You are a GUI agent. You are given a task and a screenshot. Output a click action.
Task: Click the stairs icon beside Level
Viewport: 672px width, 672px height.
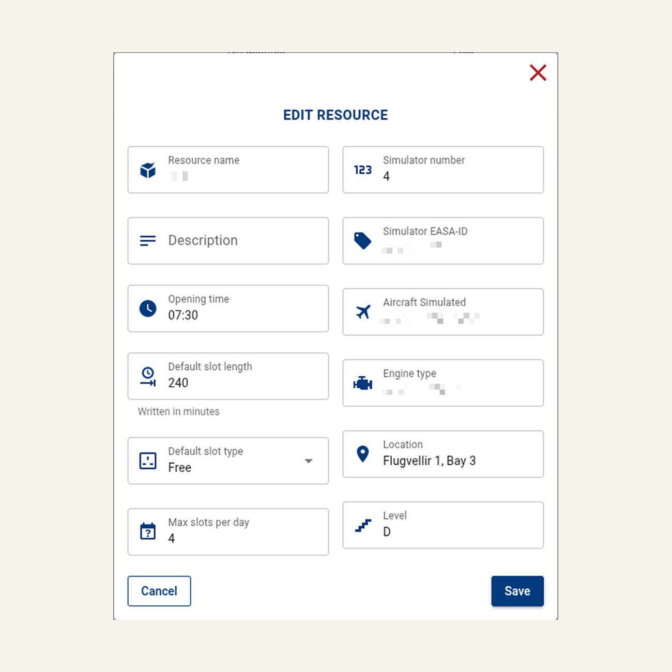[x=363, y=525]
